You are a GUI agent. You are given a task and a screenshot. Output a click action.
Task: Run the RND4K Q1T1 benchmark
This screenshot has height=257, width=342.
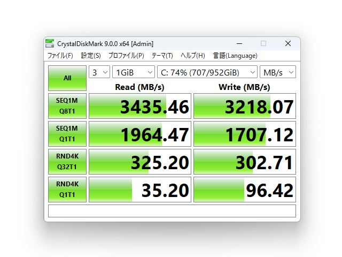pyautogui.click(x=67, y=190)
